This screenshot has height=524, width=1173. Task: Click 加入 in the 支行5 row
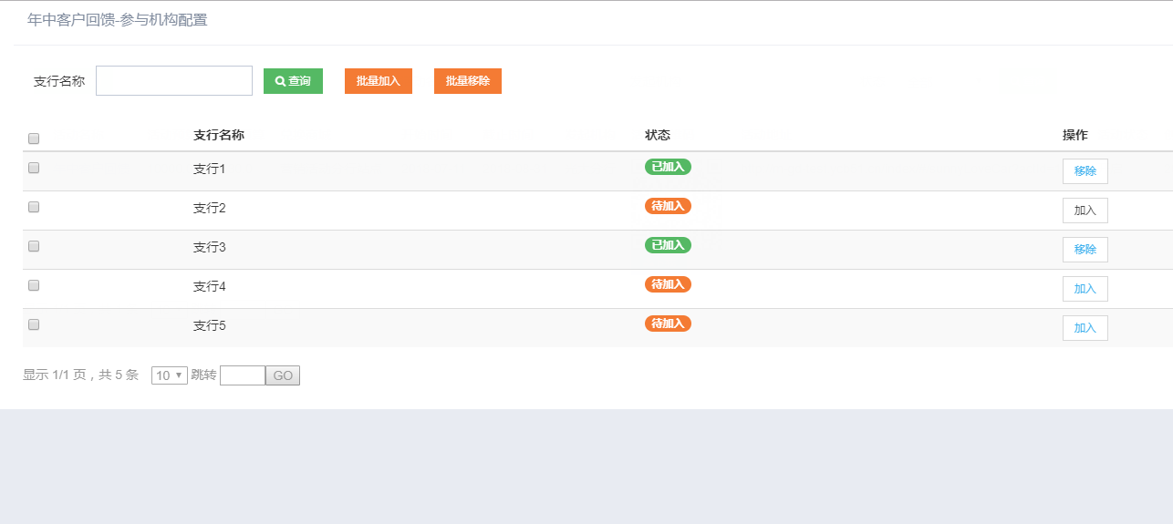1085,328
